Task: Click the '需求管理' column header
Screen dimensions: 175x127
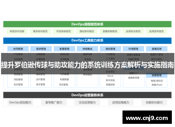Action: [41, 49]
